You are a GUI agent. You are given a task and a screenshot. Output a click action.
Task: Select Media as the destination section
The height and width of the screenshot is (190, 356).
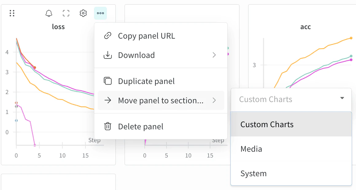(251, 149)
